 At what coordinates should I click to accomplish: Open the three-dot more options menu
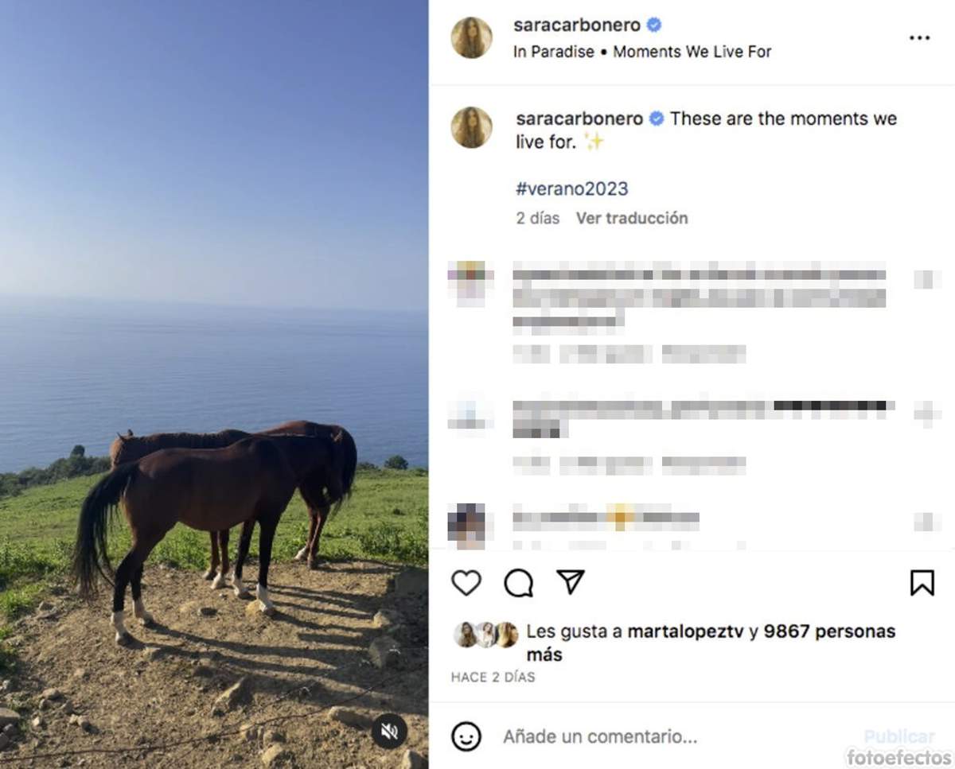(x=919, y=38)
